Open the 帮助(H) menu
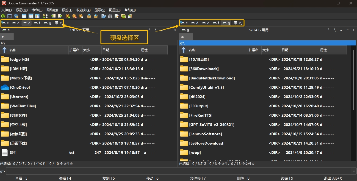Screen dimensions: 357x181 pyautogui.click(x=130, y=10)
